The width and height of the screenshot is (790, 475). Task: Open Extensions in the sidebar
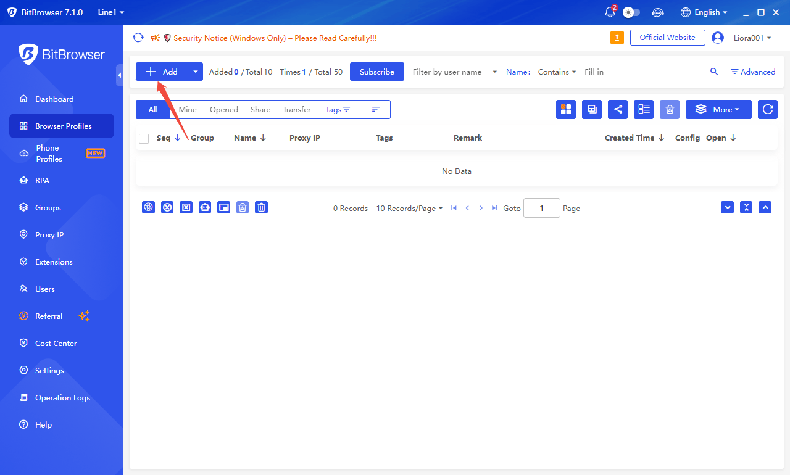click(62, 262)
